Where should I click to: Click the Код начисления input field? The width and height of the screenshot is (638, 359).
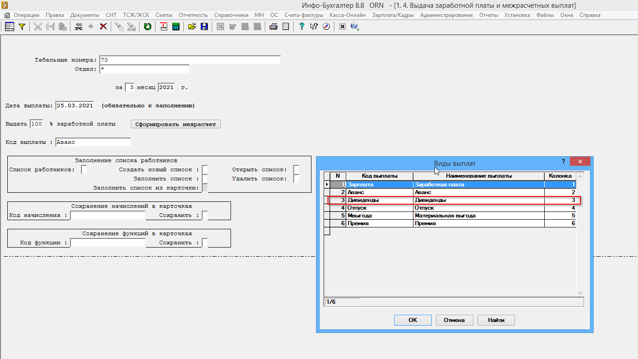(108, 215)
